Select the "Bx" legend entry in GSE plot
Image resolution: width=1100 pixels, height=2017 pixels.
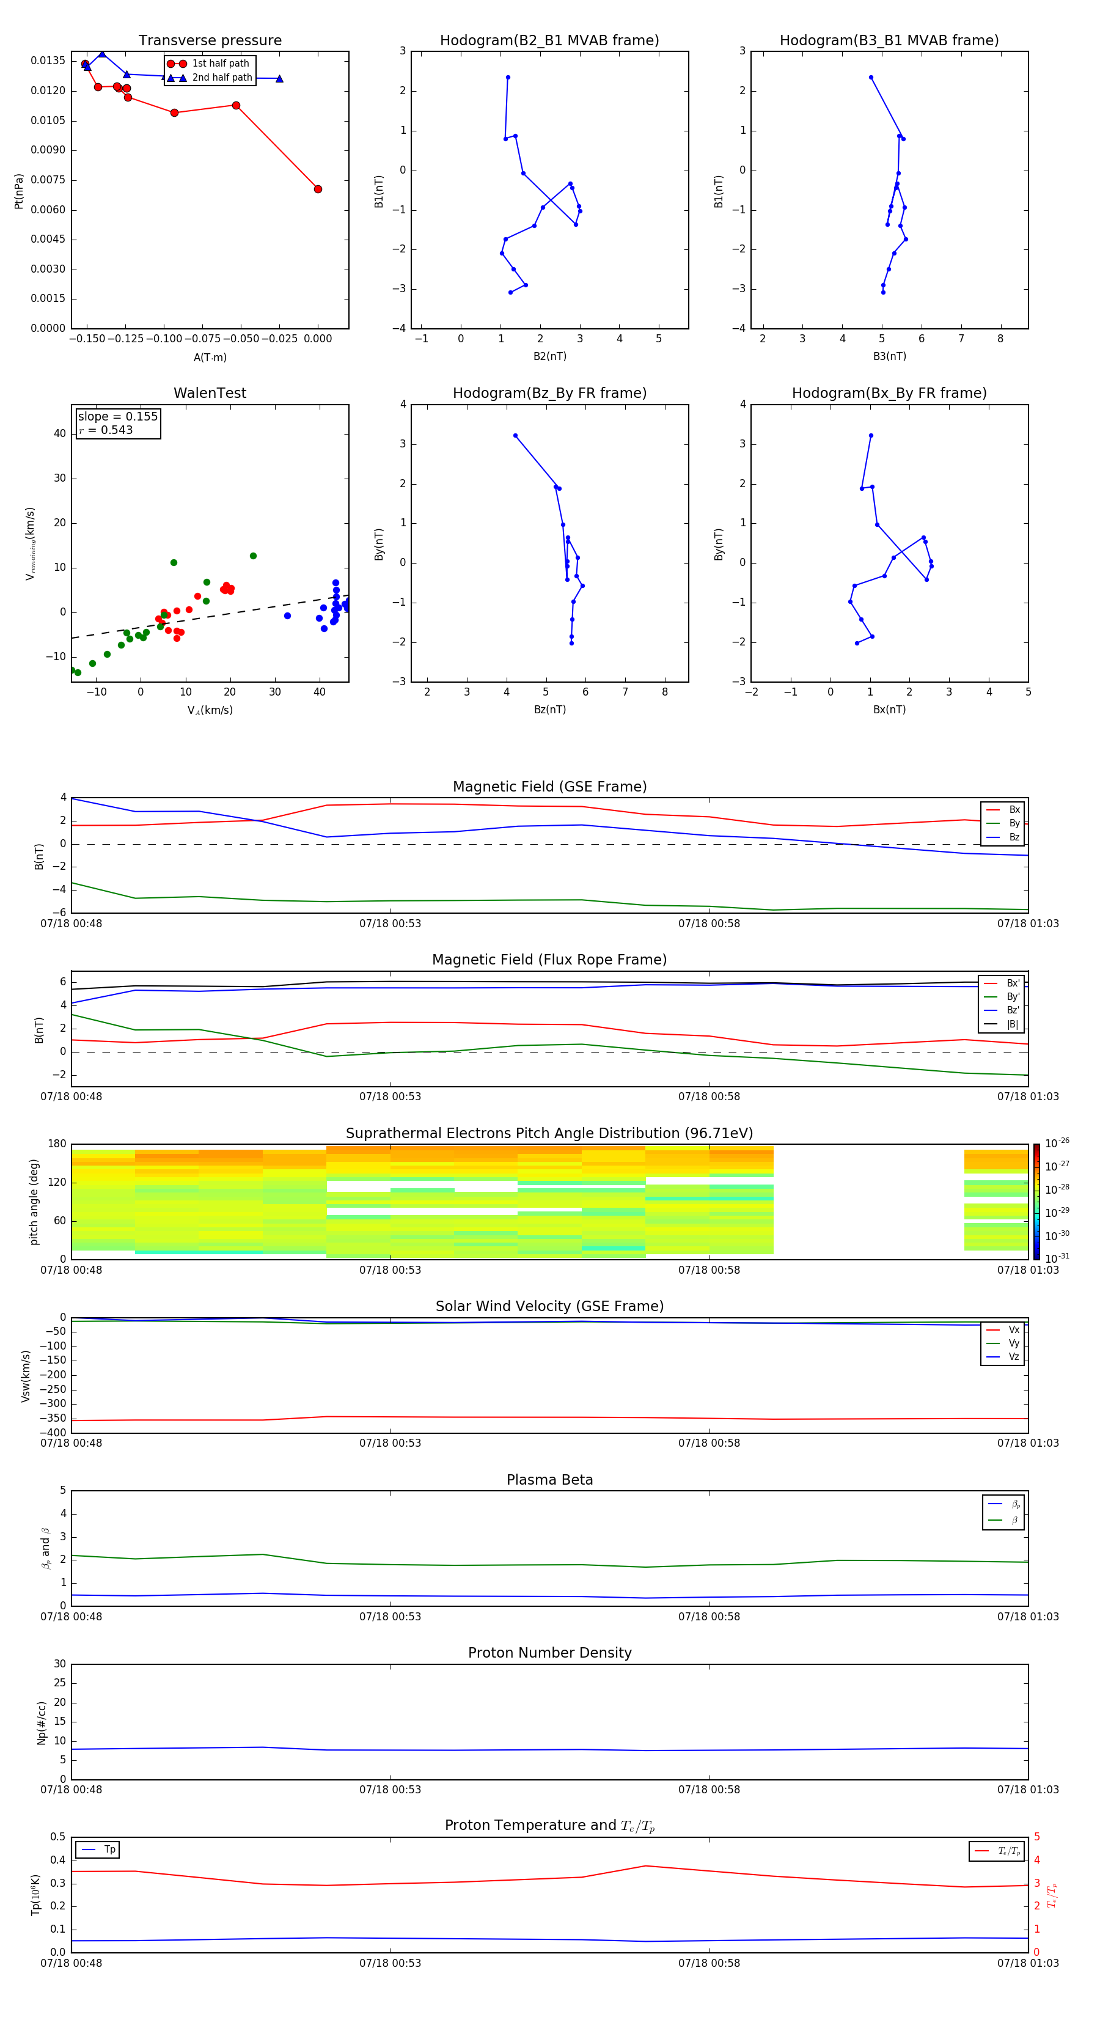[1003, 810]
